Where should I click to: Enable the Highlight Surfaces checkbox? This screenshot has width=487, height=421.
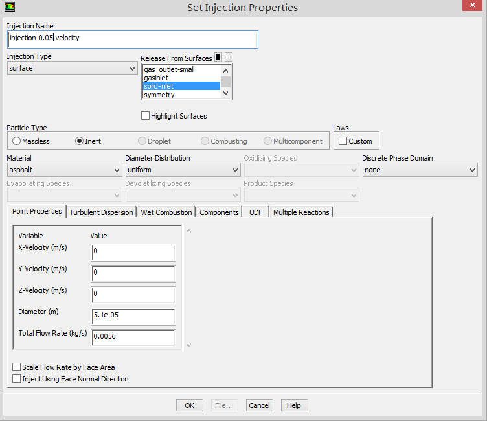pyautogui.click(x=146, y=116)
